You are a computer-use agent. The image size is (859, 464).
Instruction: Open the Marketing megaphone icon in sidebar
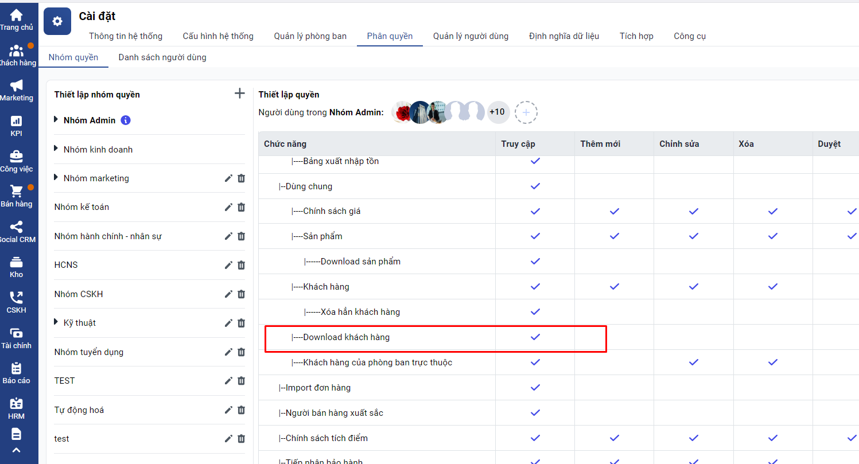pos(17,86)
